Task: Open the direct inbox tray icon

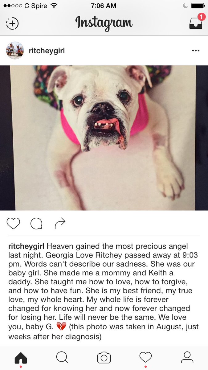Action: [x=196, y=23]
